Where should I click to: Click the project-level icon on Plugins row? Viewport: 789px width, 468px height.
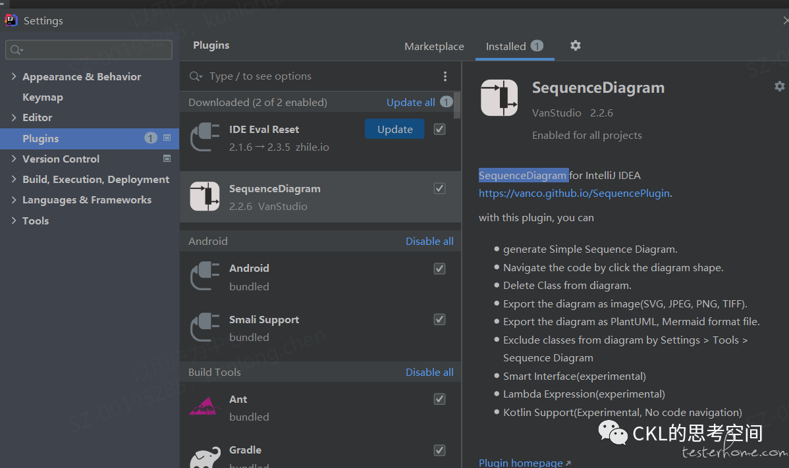pyautogui.click(x=167, y=138)
